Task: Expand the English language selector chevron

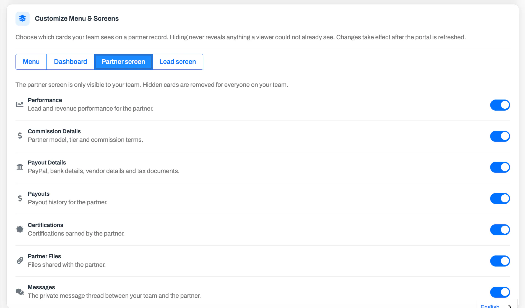Action: (510, 306)
